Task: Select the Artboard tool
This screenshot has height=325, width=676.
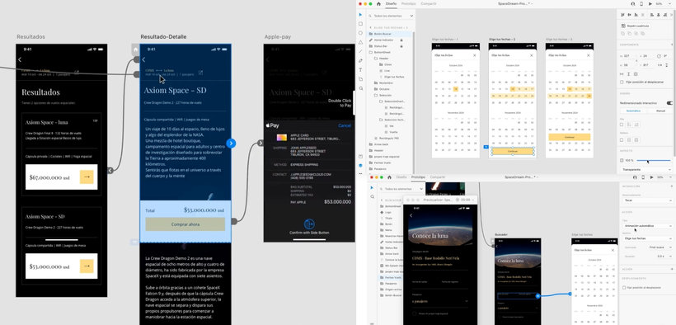Action: coord(360,79)
